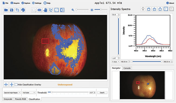
Task: Step the 998.00 nm spinner arrows
Action: (172, 62)
